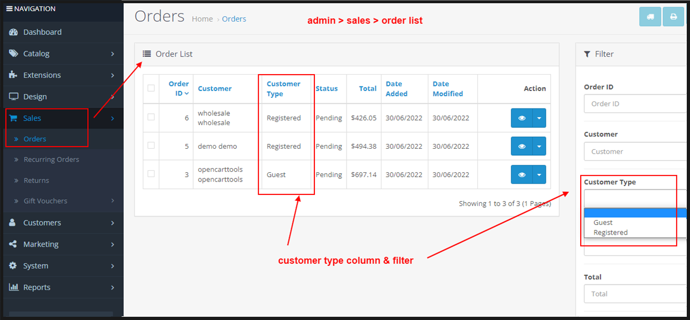Click the shipping truck icon button

(650, 17)
